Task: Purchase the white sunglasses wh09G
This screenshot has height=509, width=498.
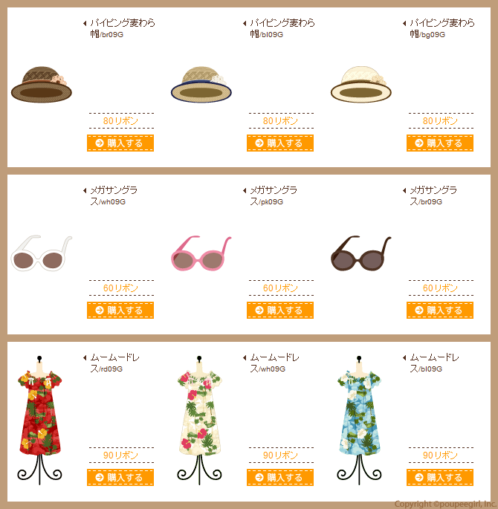Action: 120,310
